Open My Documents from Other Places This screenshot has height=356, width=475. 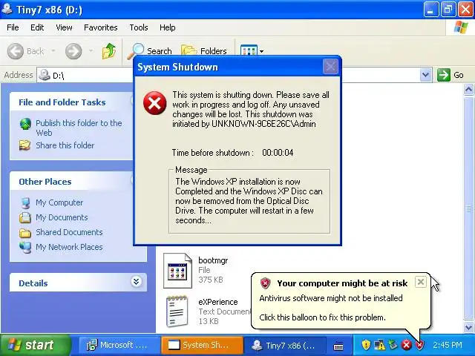[62, 217]
